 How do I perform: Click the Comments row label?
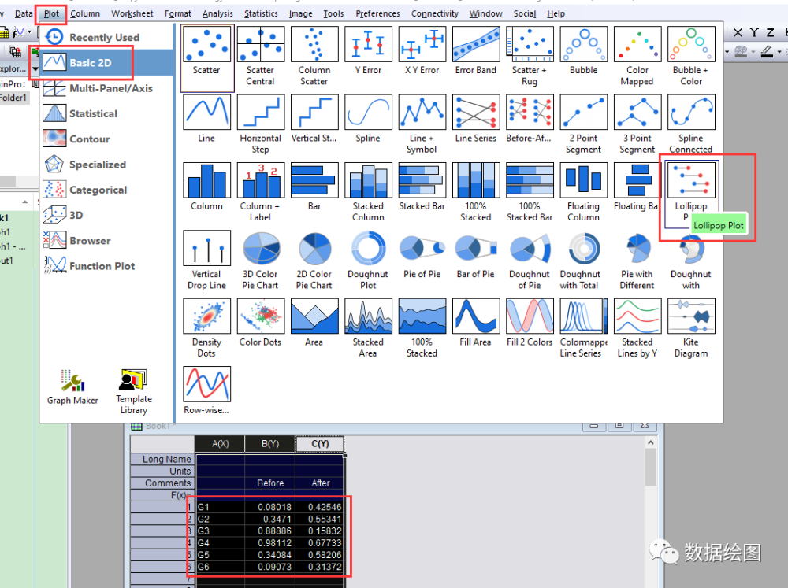[x=162, y=483]
